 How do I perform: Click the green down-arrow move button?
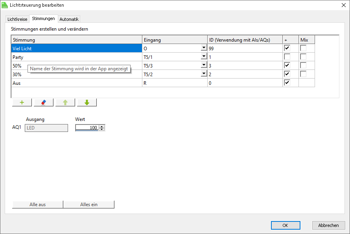(x=87, y=102)
